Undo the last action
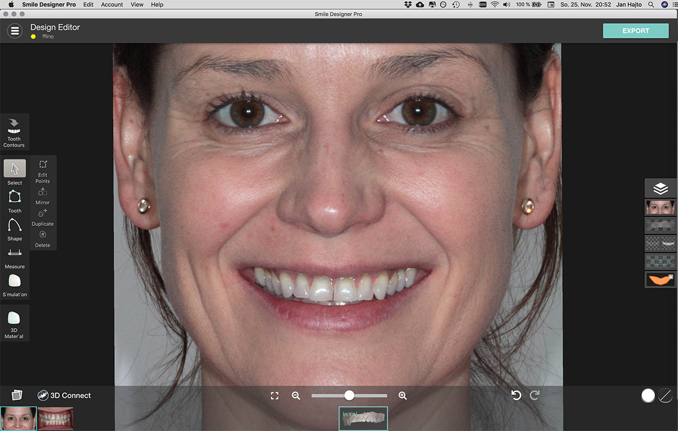Image resolution: width=678 pixels, height=431 pixels. click(x=516, y=395)
